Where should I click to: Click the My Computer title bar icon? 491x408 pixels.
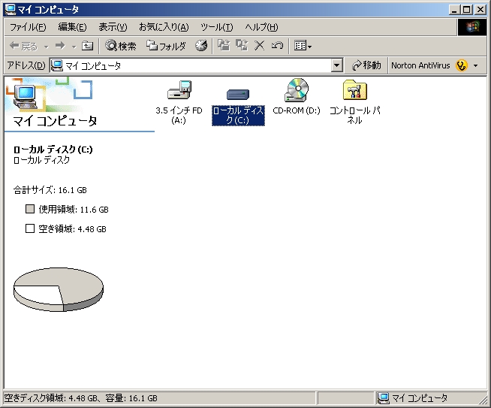(x=11, y=10)
